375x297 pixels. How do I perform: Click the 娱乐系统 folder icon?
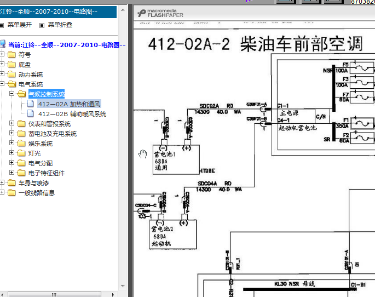pos(21,143)
